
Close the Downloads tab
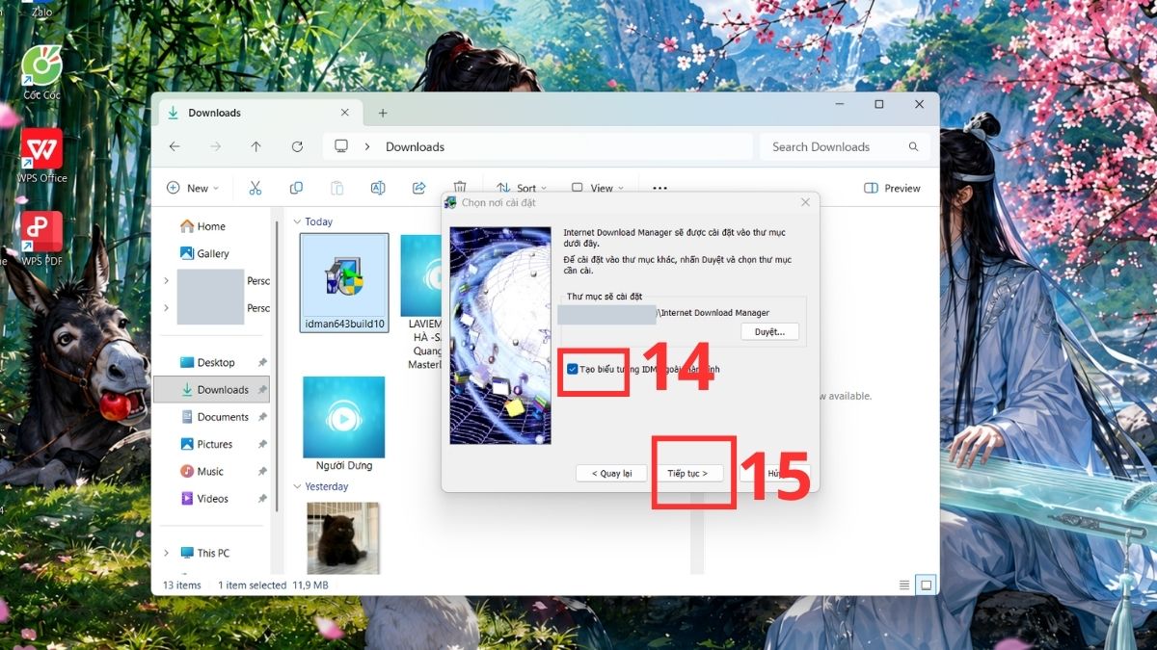345,113
